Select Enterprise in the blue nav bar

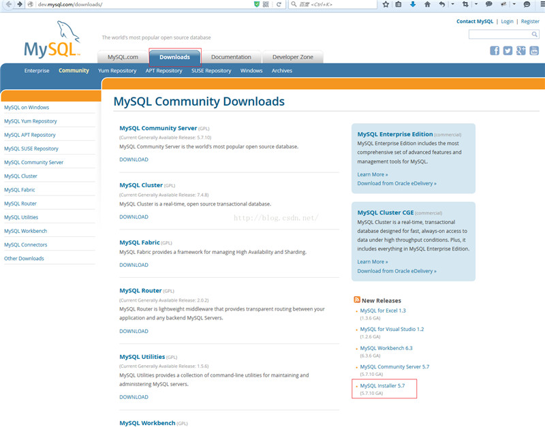point(37,71)
